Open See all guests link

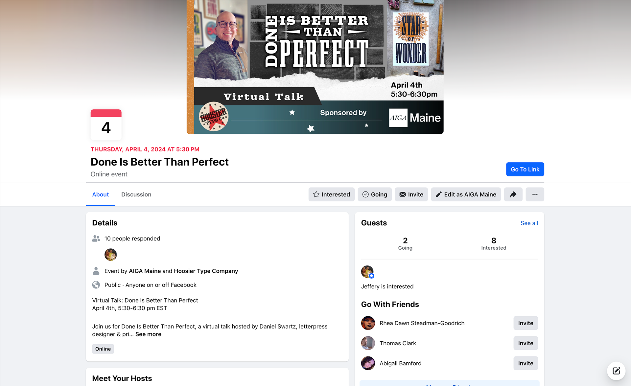[x=529, y=223]
